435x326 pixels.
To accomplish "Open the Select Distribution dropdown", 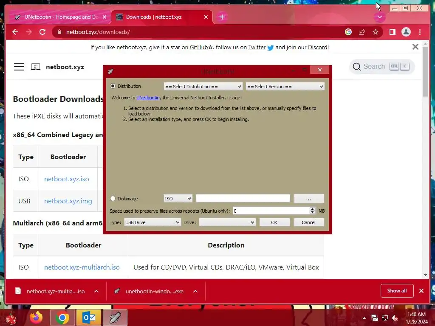I will pos(203,87).
